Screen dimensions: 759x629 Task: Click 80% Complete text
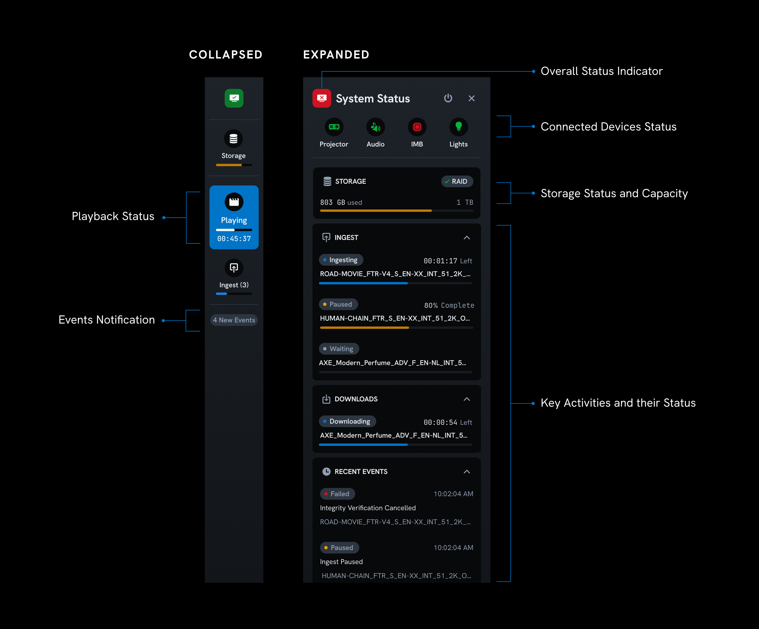click(449, 305)
